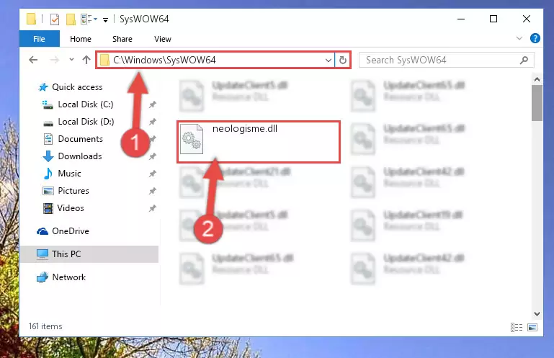Click the Forward navigation arrow
Image resolution: width=554 pixels, height=358 pixels.
point(55,60)
